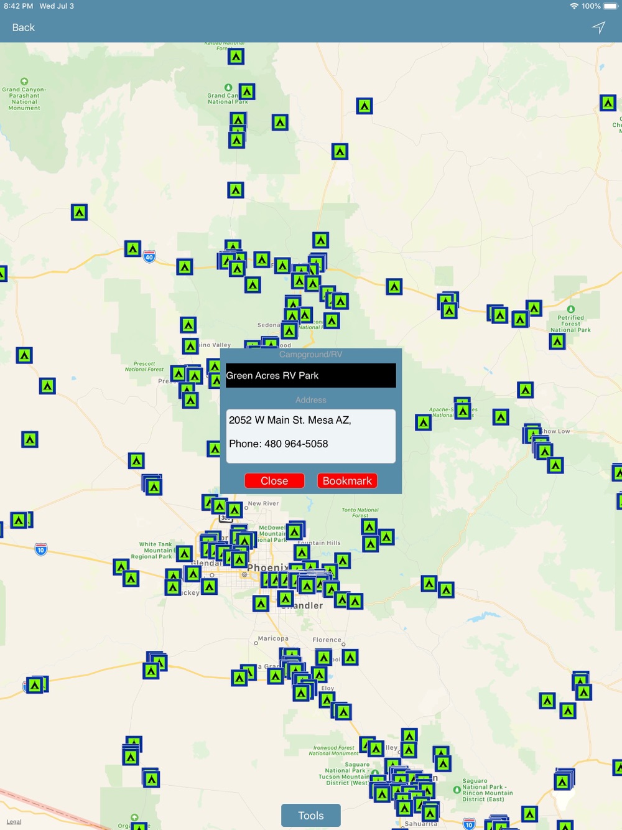This screenshot has height=830, width=622.
Task: Bookmark Green Acres RV Park
Action: 347,481
